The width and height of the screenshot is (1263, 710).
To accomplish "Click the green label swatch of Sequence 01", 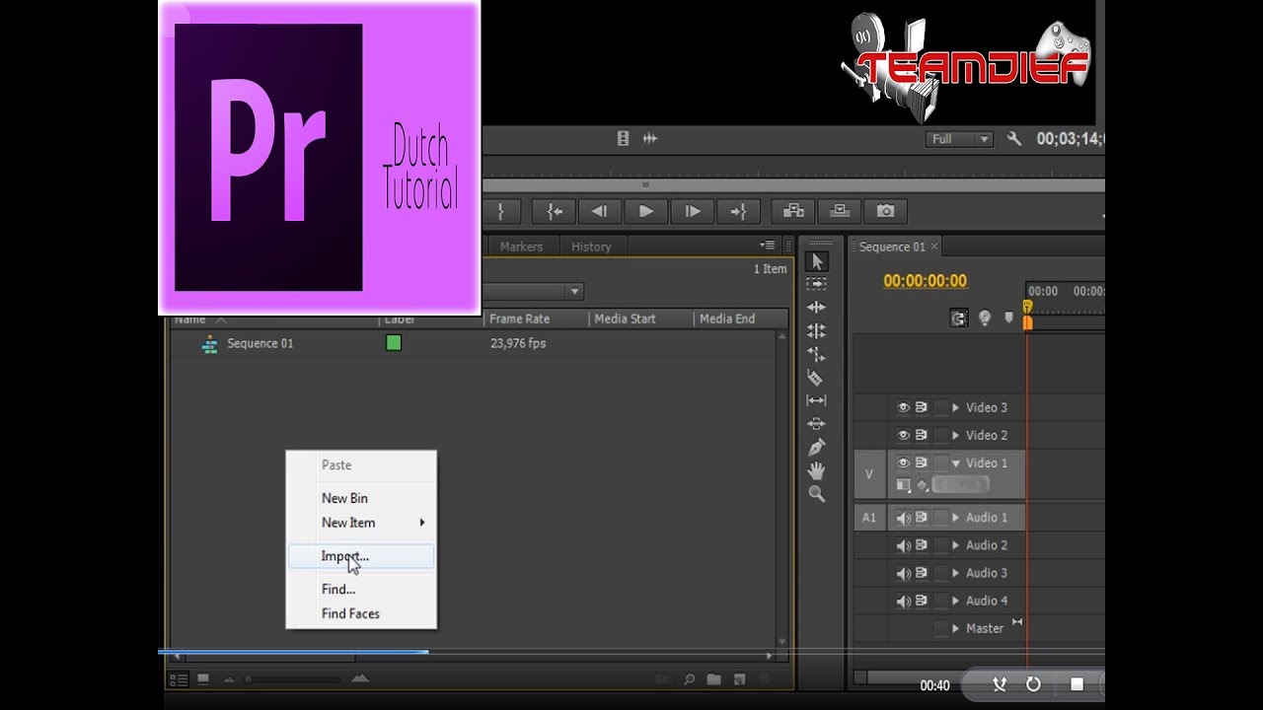I will (394, 343).
